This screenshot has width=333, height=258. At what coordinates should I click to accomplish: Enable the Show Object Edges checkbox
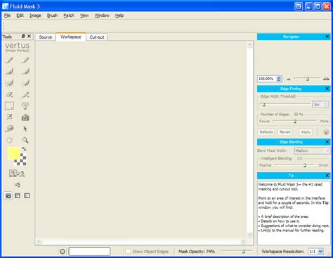point(128,251)
